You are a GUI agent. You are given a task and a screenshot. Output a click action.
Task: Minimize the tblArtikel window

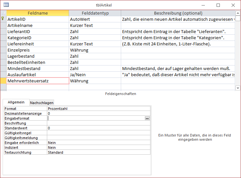[x=204, y=5]
